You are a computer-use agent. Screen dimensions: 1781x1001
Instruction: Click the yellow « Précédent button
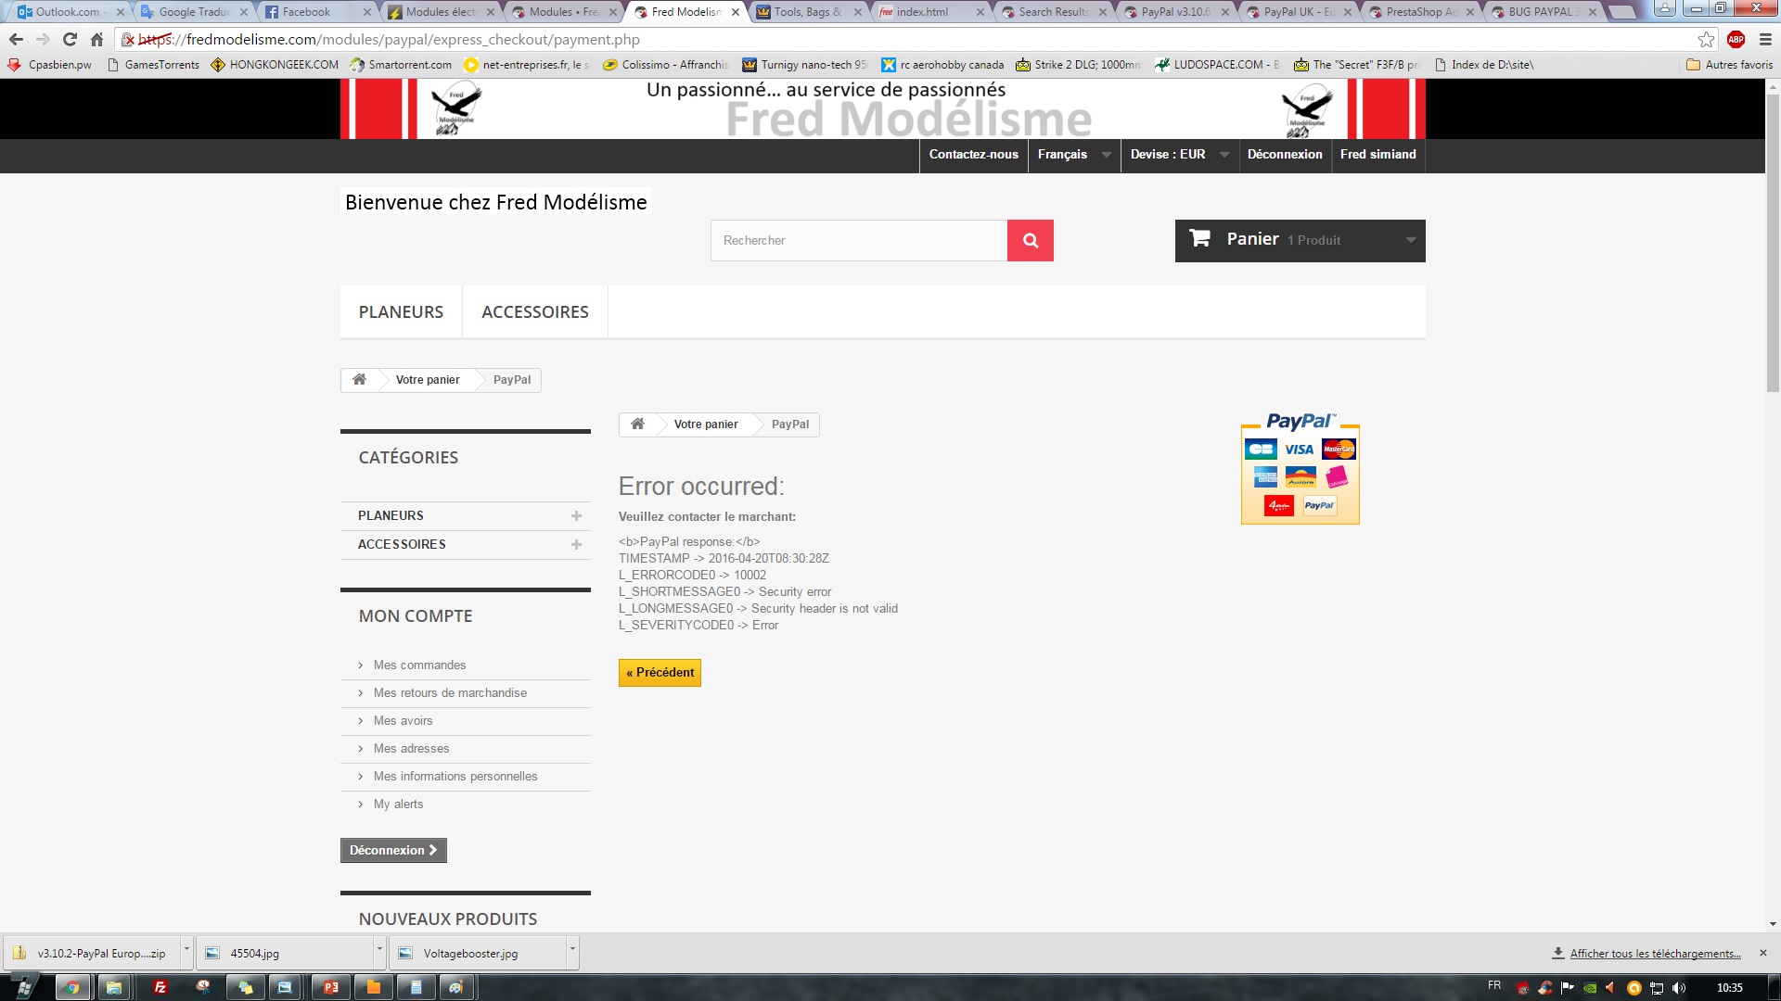point(660,673)
